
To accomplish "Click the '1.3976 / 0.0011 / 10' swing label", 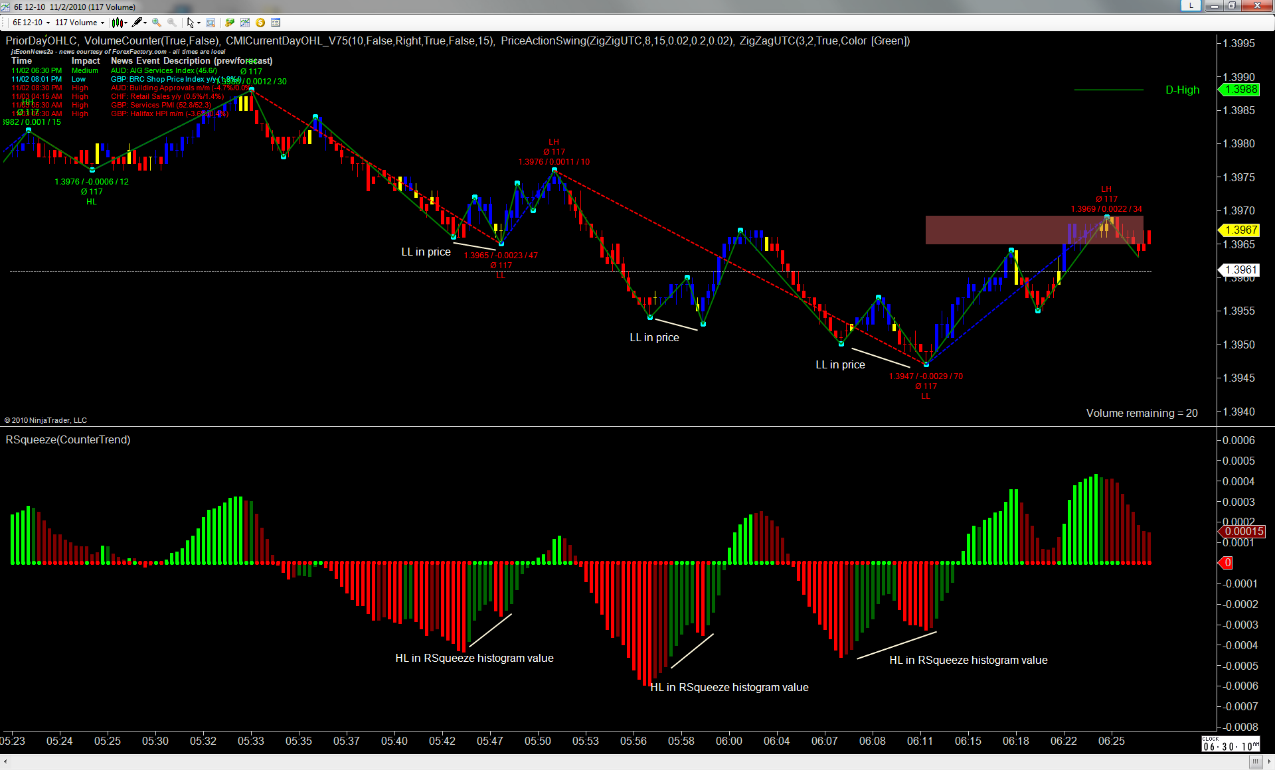I will [554, 162].
